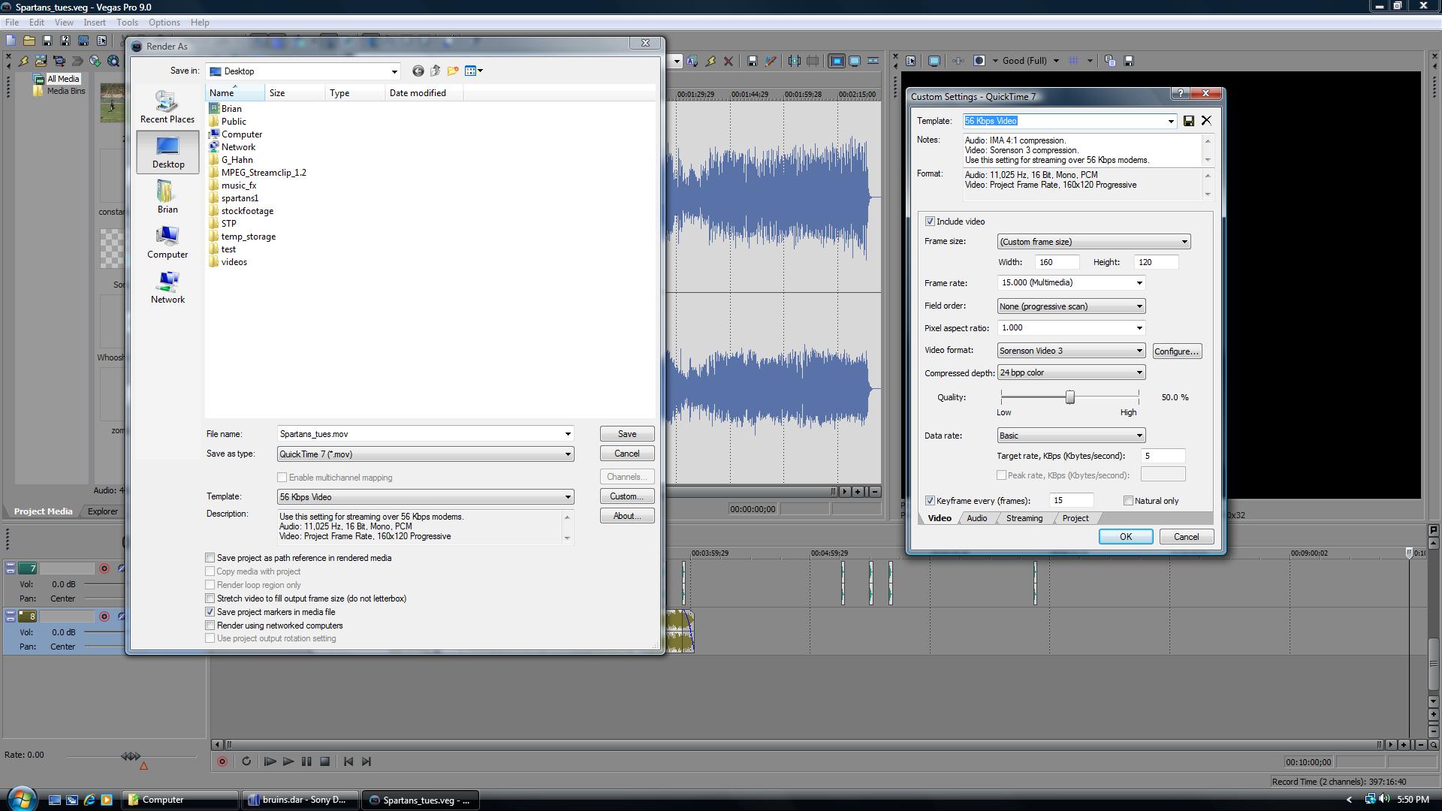
Task: Toggle Save project markers in media file
Action: 210,612
